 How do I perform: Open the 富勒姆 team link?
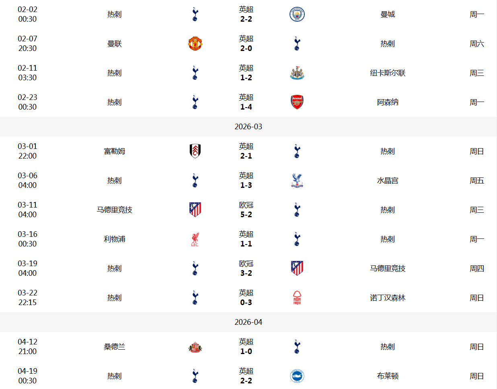point(115,151)
